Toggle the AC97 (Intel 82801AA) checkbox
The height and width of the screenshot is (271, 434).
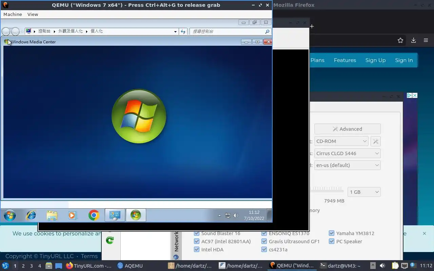pyautogui.click(x=197, y=241)
